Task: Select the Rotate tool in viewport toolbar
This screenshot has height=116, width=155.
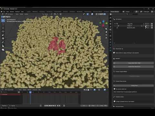Action: [x=3, y=31]
